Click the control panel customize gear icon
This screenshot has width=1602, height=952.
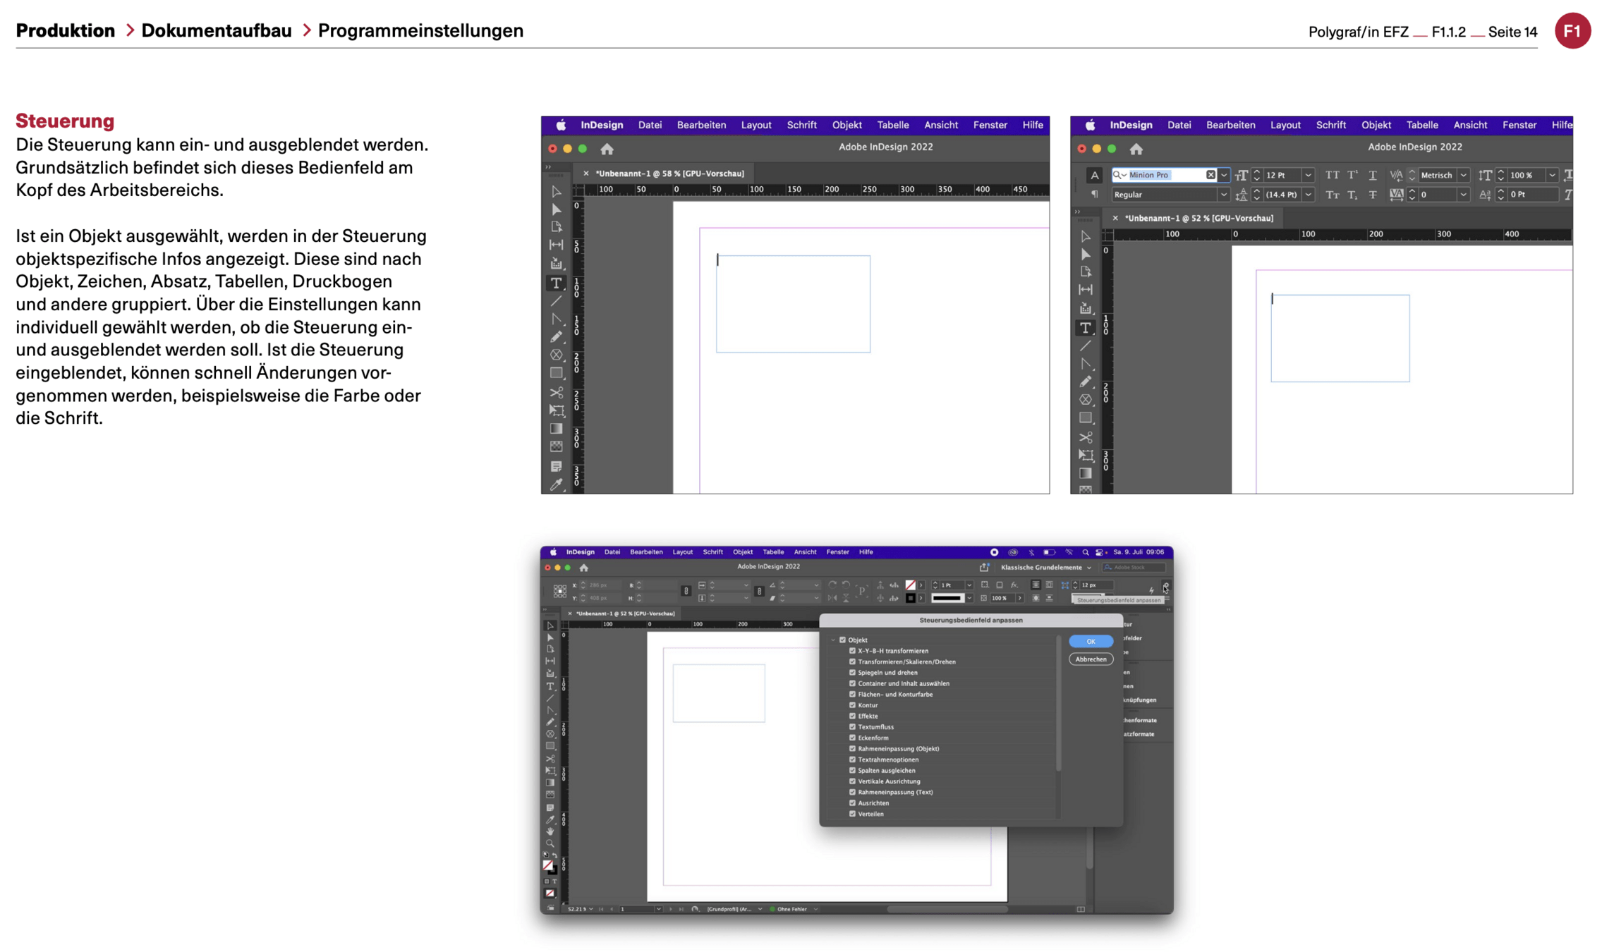(x=1166, y=586)
